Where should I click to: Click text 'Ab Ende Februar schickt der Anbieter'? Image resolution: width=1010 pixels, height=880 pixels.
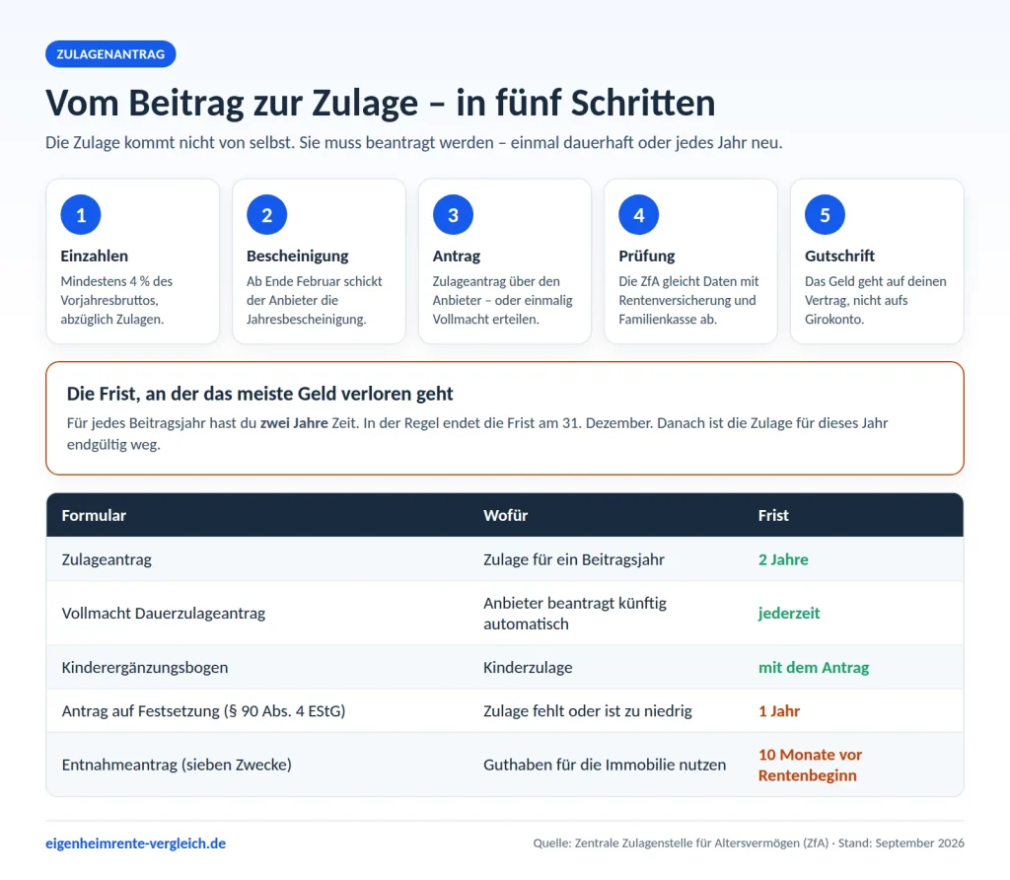pos(315,291)
